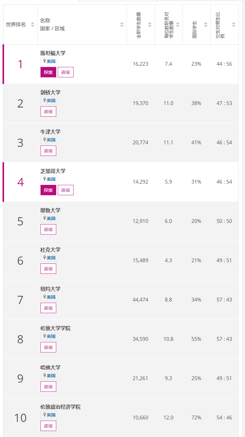Open the 杜克大学 university link

(50, 250)
